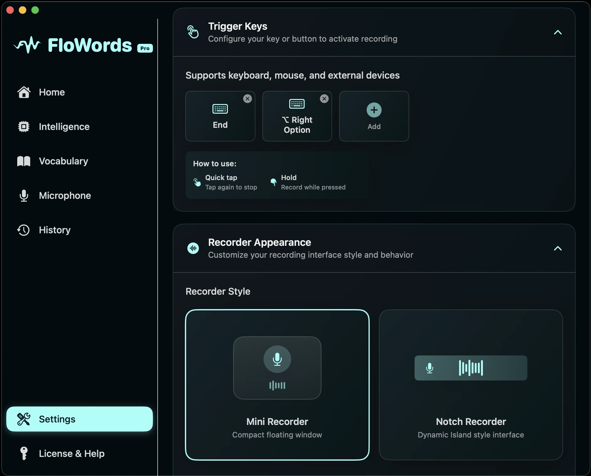The width and height of the screenshot is (591, 476).
Task: Remove the Right Option trigger key
Action: [x=324, y=99]
